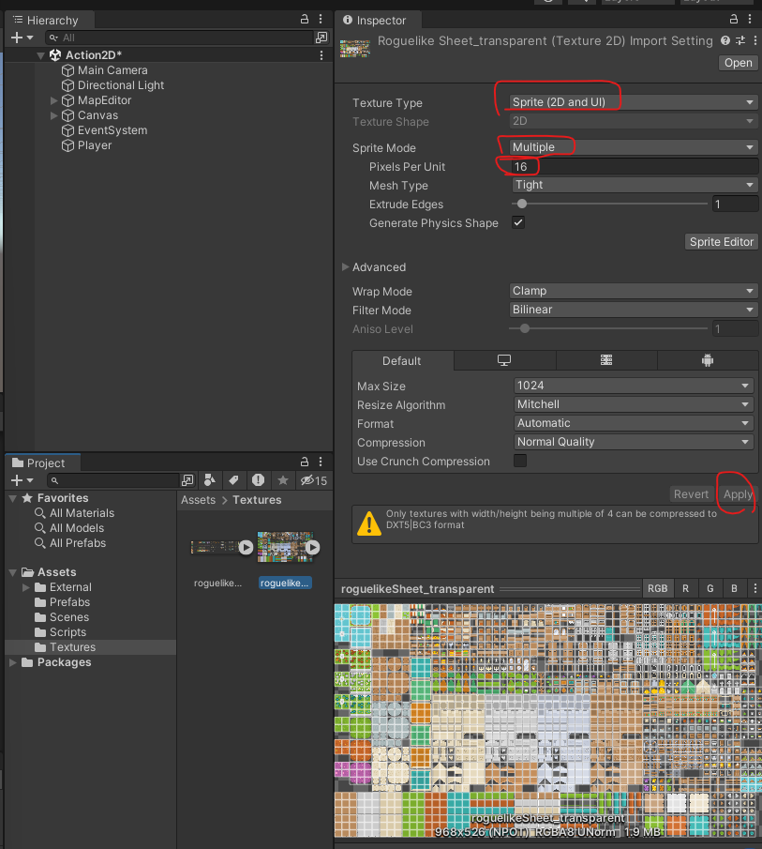This screenshot has height=849, width=762.
Task: Open the preset selector sliders icon
Action: pyautogui.click(x=740, y=40)
